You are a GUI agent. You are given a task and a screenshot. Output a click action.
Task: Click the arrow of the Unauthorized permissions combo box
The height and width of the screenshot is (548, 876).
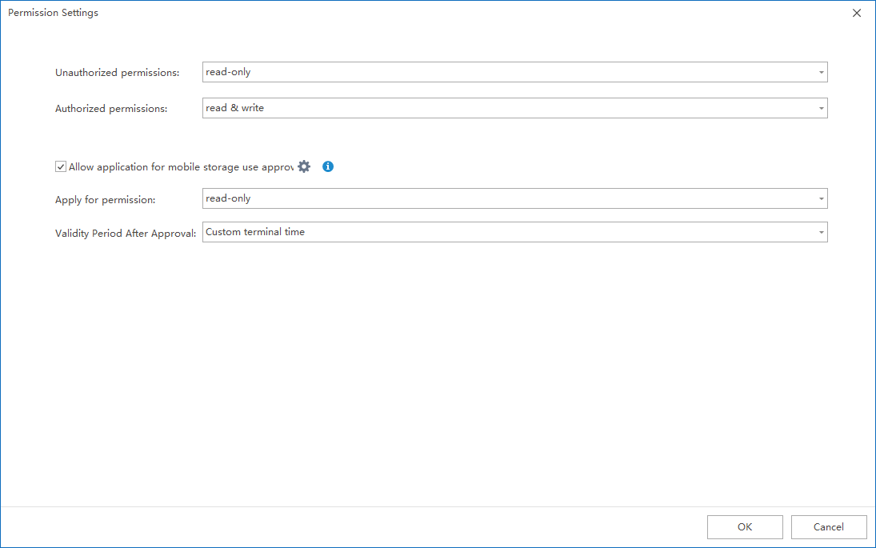[821, 73]
